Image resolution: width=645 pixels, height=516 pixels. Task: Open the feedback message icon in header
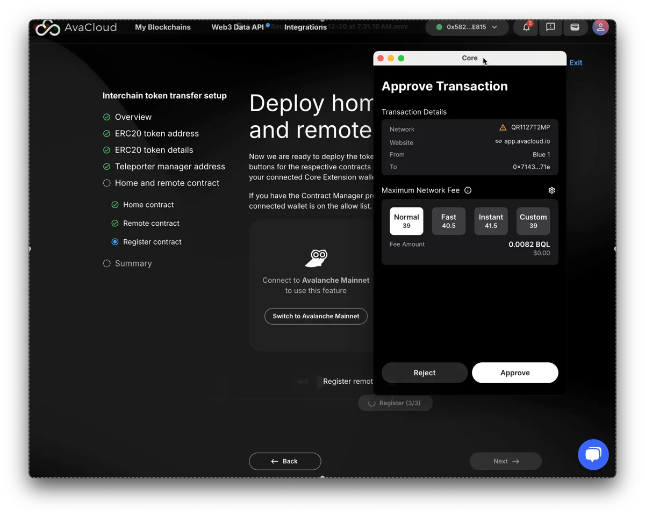(550, 27)
